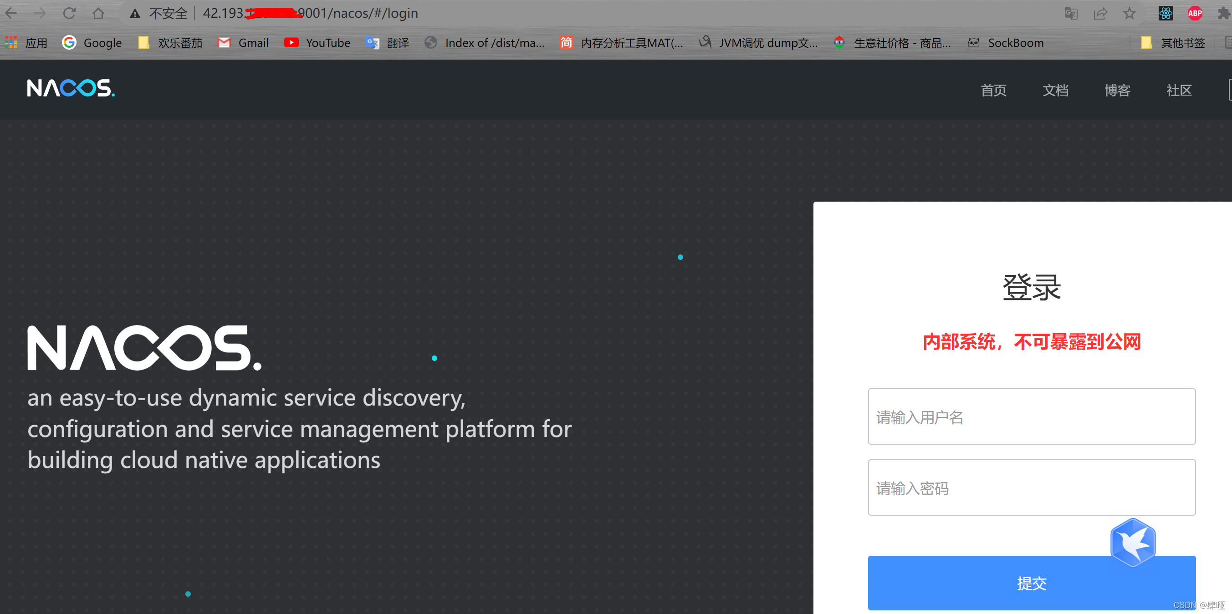Click the blue 提交 submit button
Image resolution: width=1232 pixels, height=614 pixels.
click(x=1032, y=583)
